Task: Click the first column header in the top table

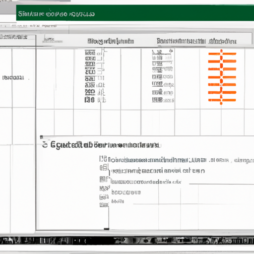Action: pyautogui.click(x=111, y=41)
